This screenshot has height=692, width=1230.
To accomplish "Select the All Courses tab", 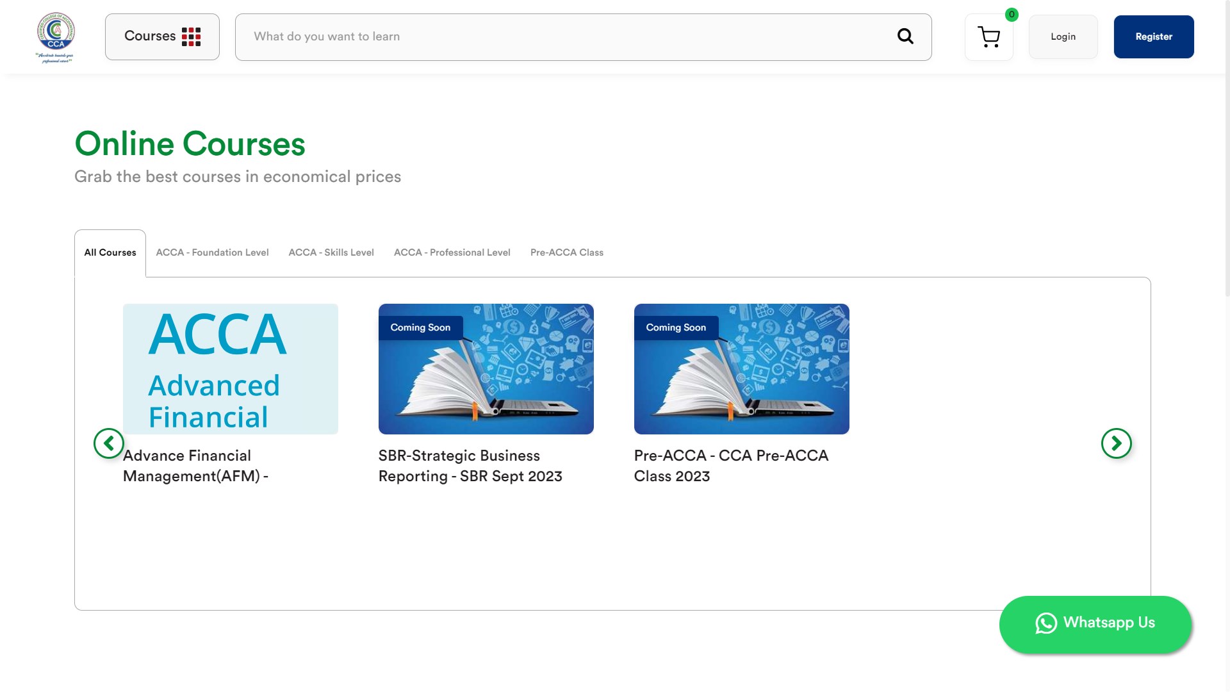I will tap(110, 252).
